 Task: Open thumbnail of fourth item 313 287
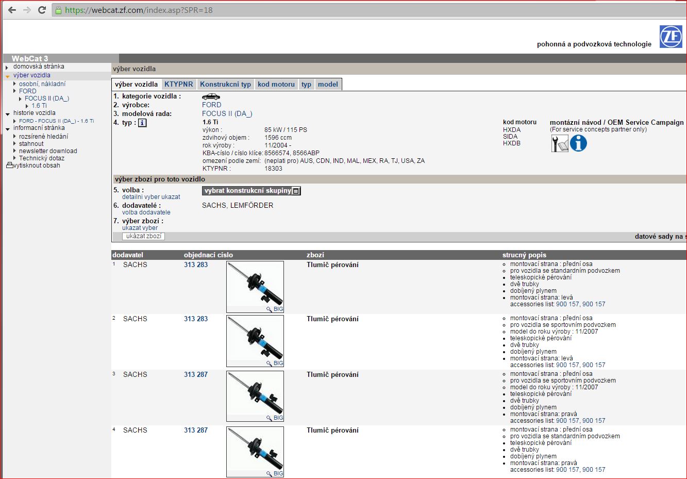255,452
